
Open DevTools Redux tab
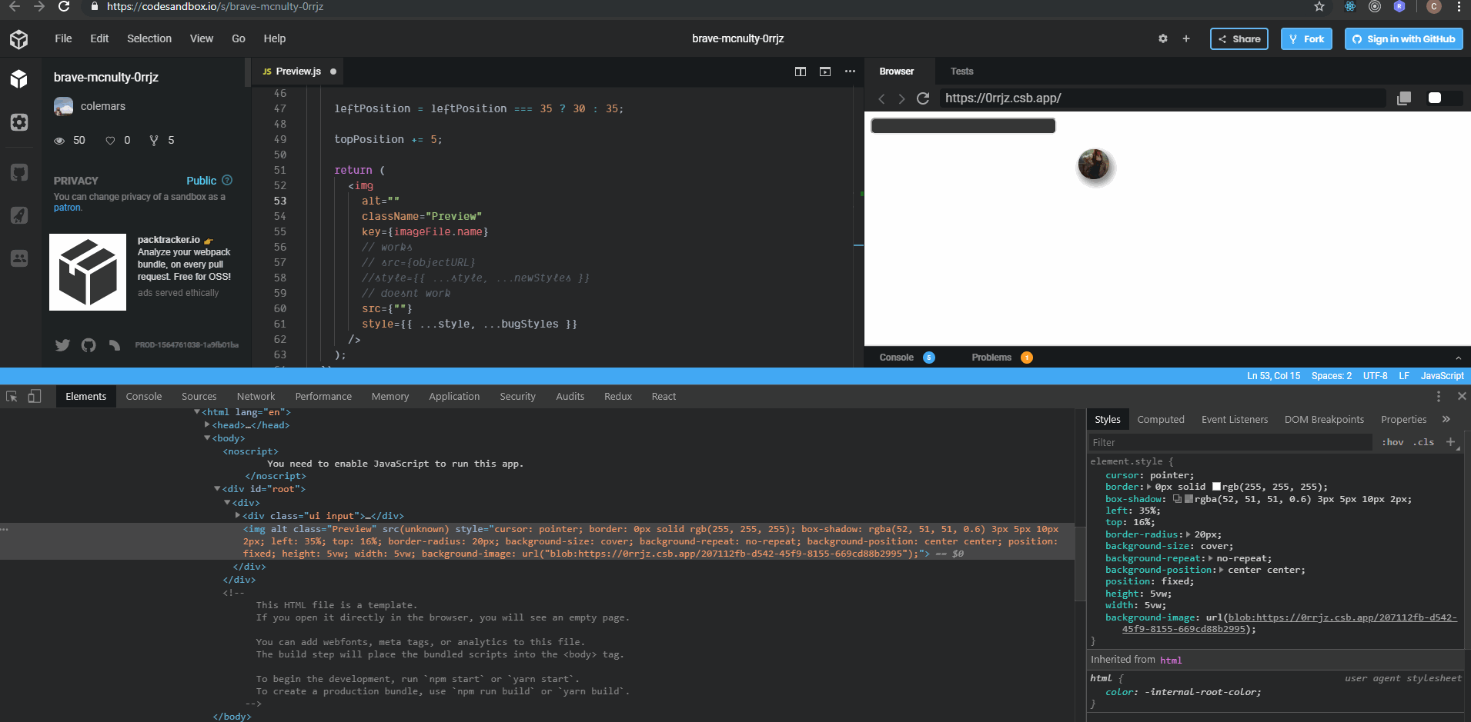pyautogui.click(x=617, y=396)
